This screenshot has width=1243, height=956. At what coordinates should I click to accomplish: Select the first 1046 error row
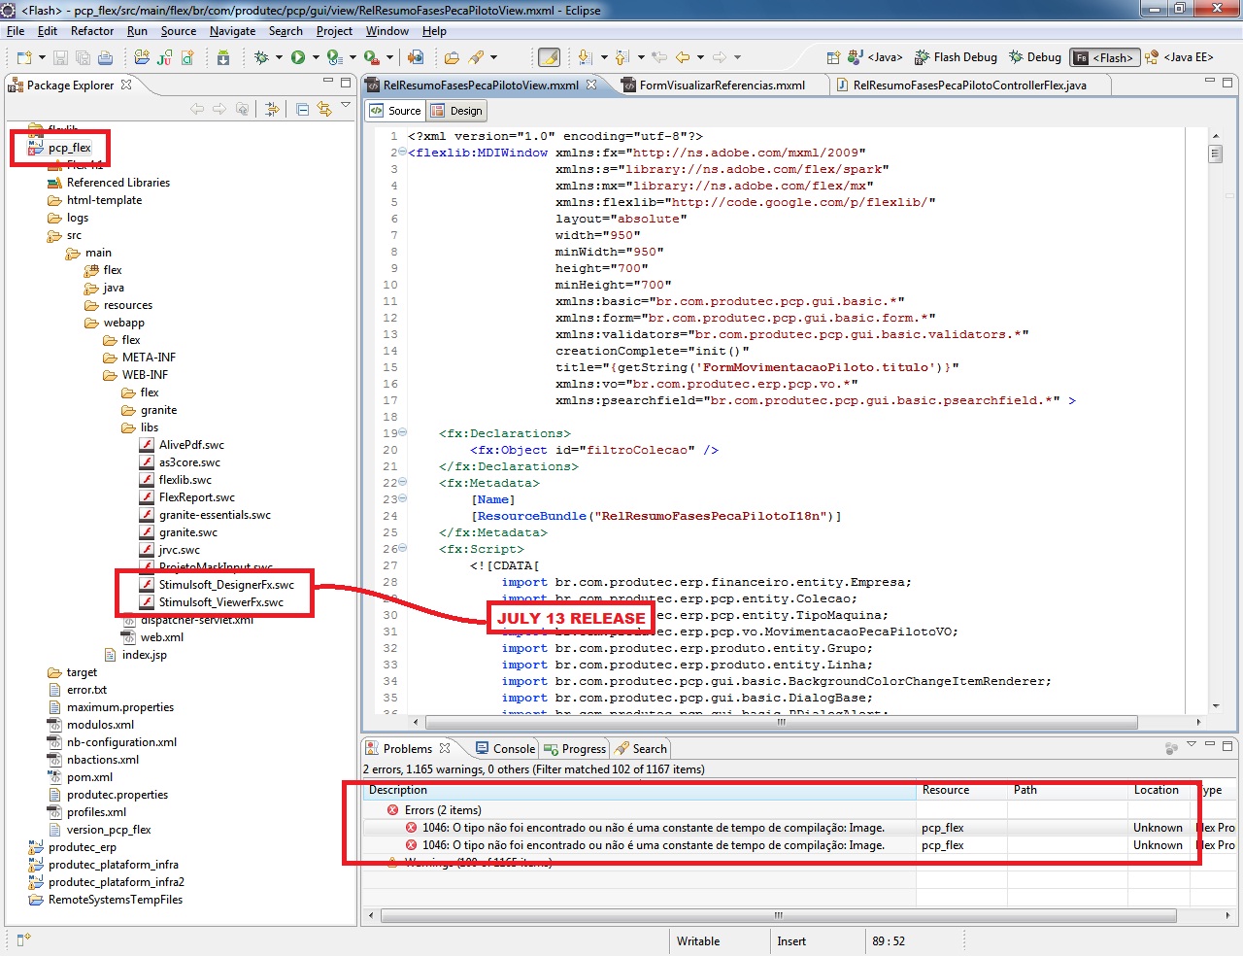click(798, 828)
